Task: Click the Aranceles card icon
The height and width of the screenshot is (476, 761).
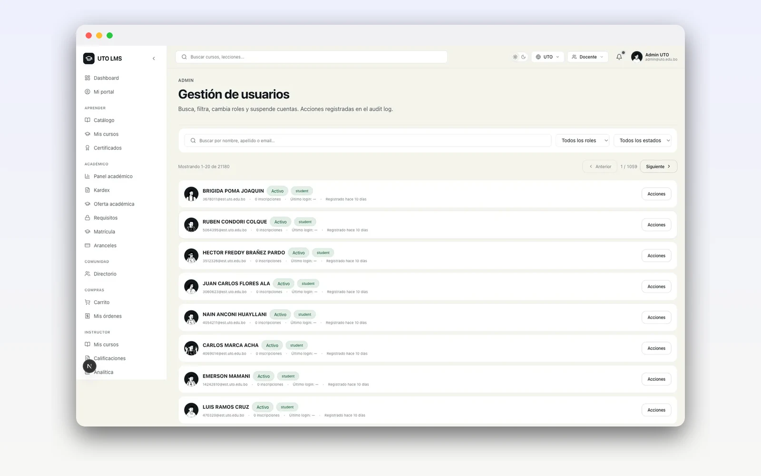Action: click(x=88, y=246)
